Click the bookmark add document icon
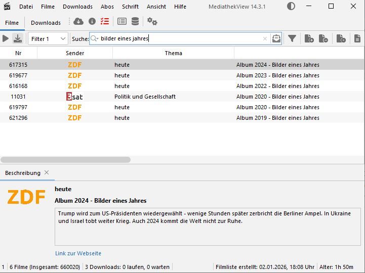 tap(309, 38)
